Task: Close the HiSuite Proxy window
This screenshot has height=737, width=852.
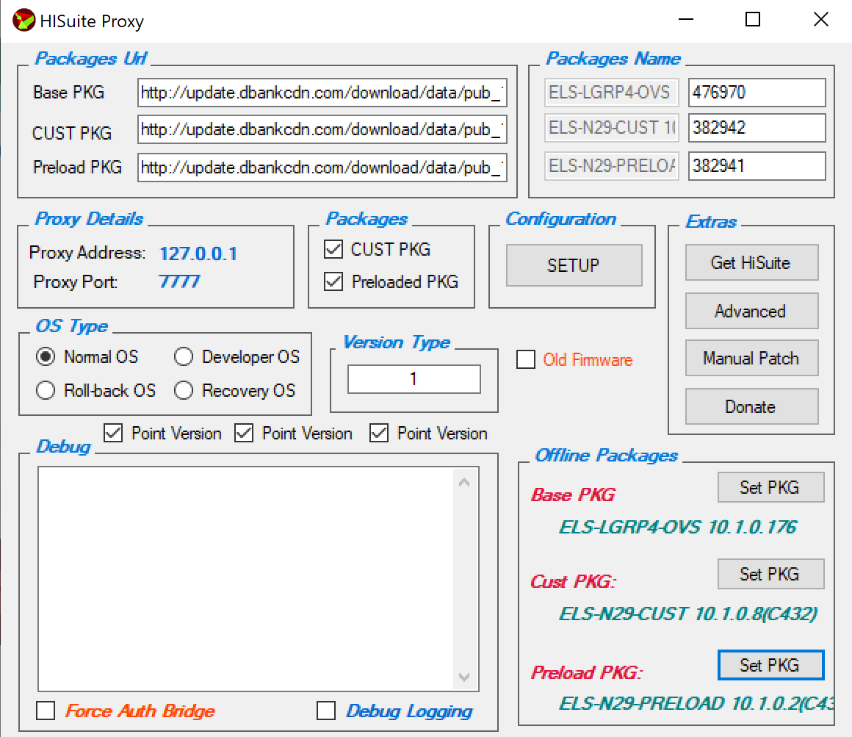Action: coord(821,20)
